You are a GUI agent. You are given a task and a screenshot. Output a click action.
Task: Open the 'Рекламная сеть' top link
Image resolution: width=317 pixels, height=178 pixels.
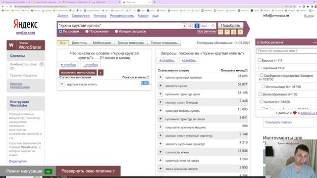coord(122,16)
